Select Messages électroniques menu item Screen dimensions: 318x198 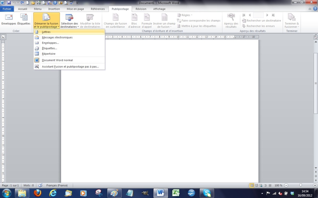69,37
